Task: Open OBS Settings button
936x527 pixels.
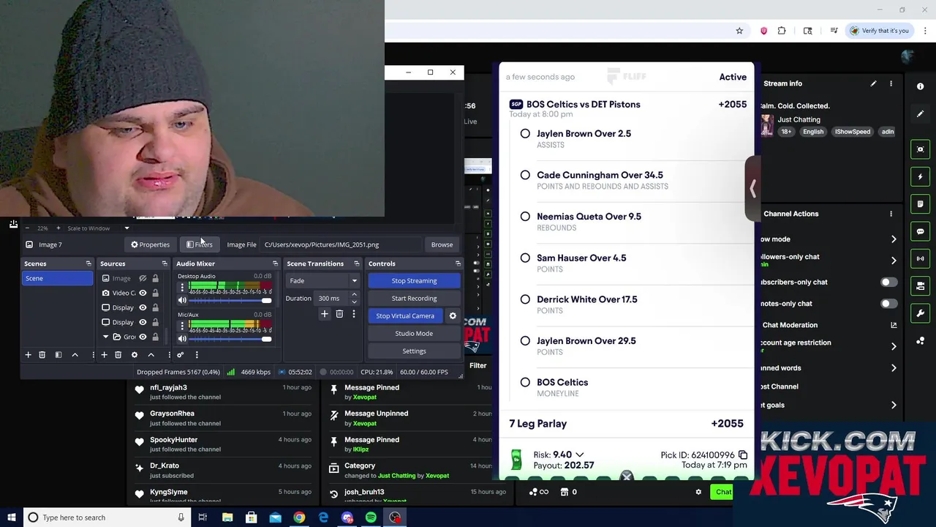Action: point(414,351)
